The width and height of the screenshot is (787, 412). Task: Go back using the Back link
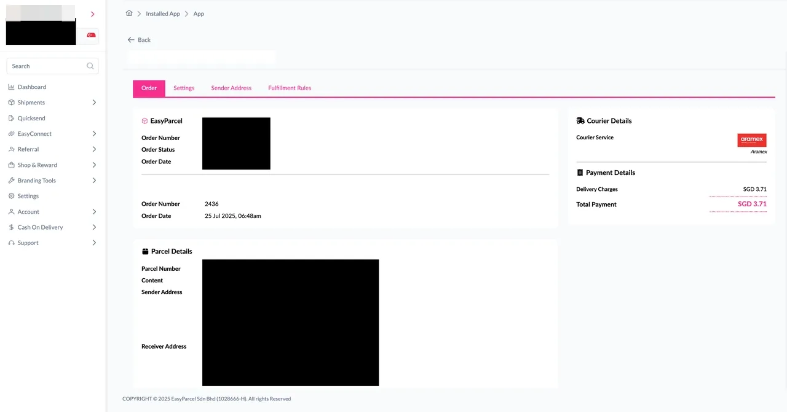[x=139, y=40]
